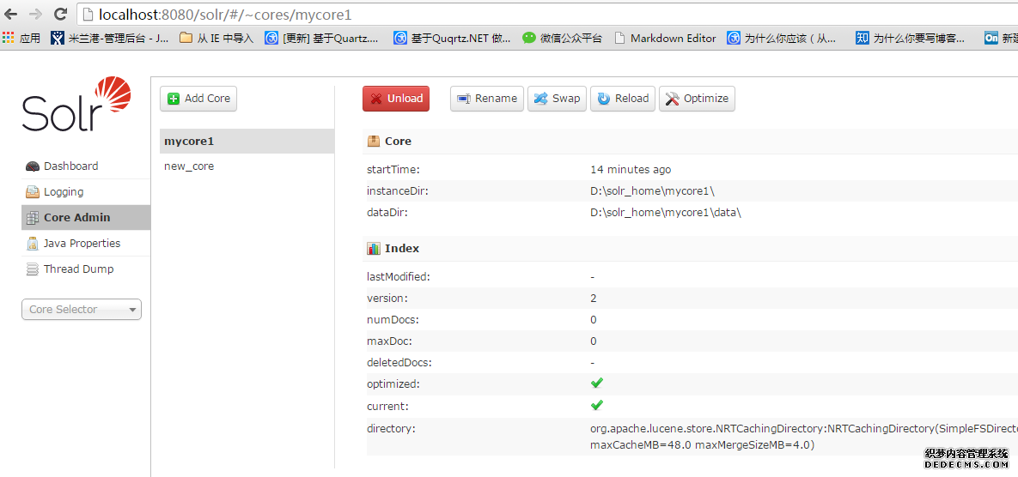Viewport: 1018px width, 477px height.
Task: Reload the mycore1 core
Action: 623,99
